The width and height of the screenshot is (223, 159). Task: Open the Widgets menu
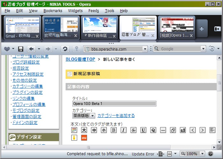click(76, 11)
